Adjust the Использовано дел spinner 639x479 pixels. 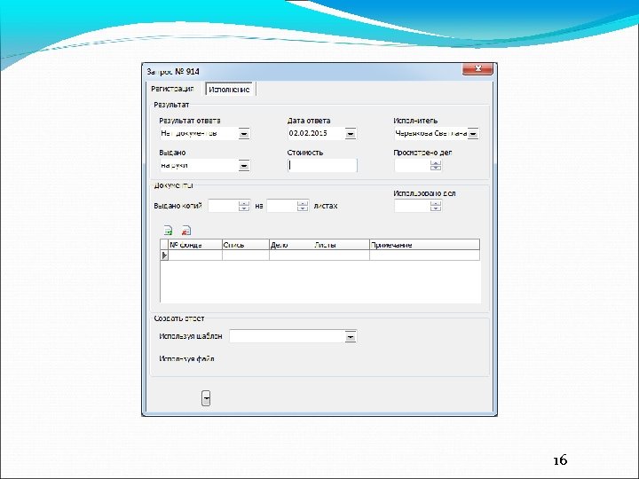click(x=436, y=206)
